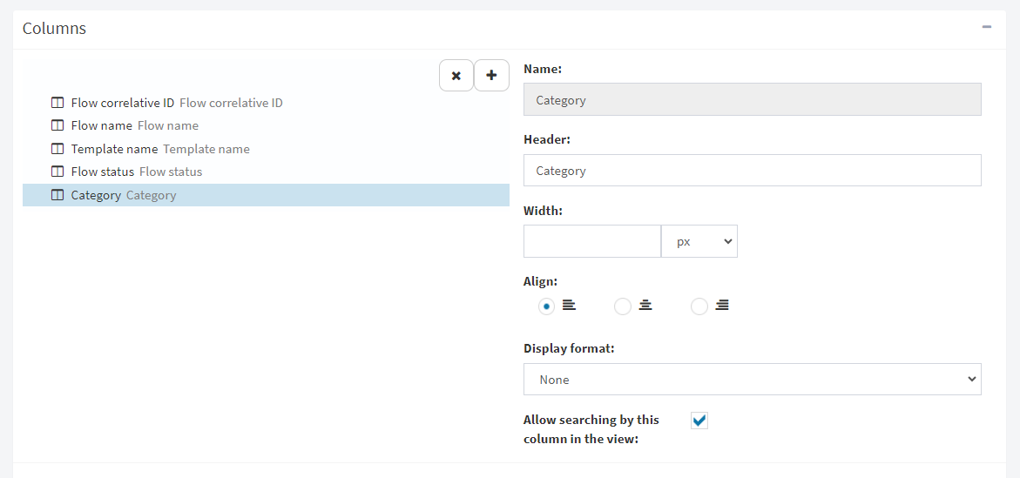
Task: Select the center align radio button
Action: coord(623,306)
